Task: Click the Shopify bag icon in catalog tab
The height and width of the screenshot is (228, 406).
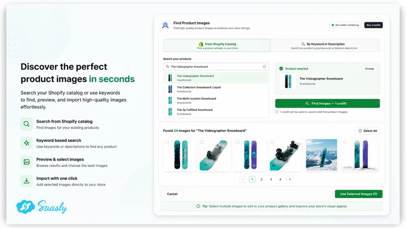Action: click(201, 44)
